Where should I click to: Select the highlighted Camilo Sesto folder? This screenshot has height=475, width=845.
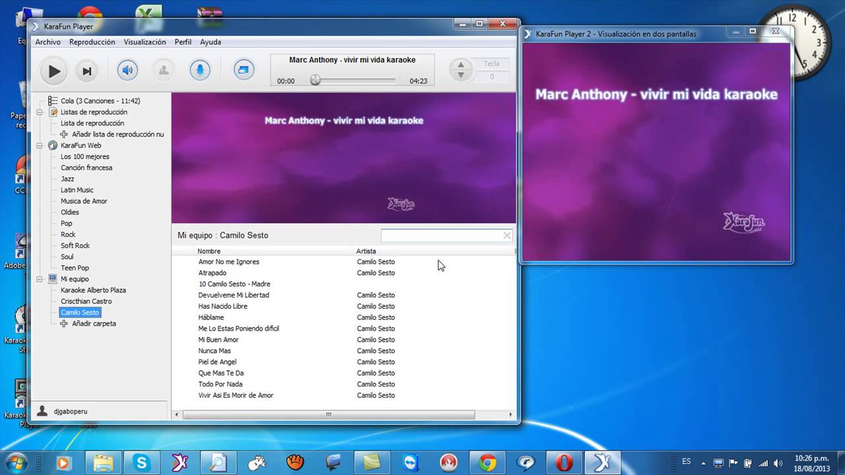(80, 313)
